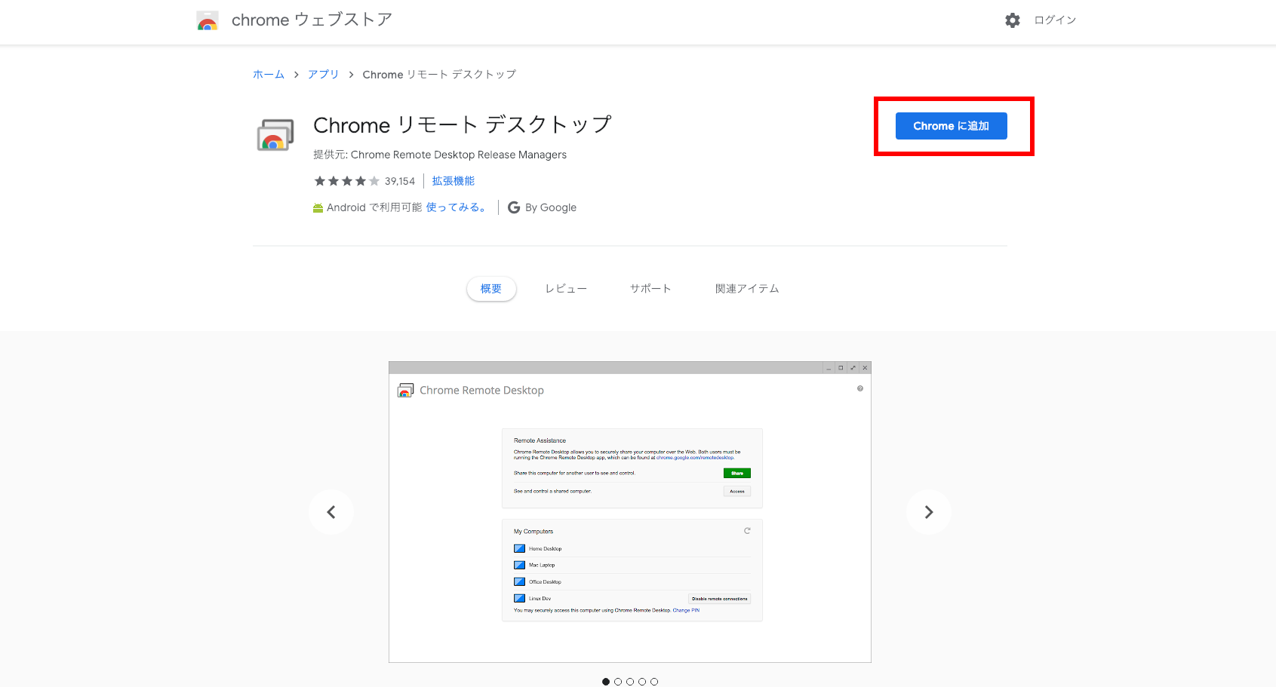1276x687 pixels.
Task: Click the ログイン link
Action: (1055, 20)
